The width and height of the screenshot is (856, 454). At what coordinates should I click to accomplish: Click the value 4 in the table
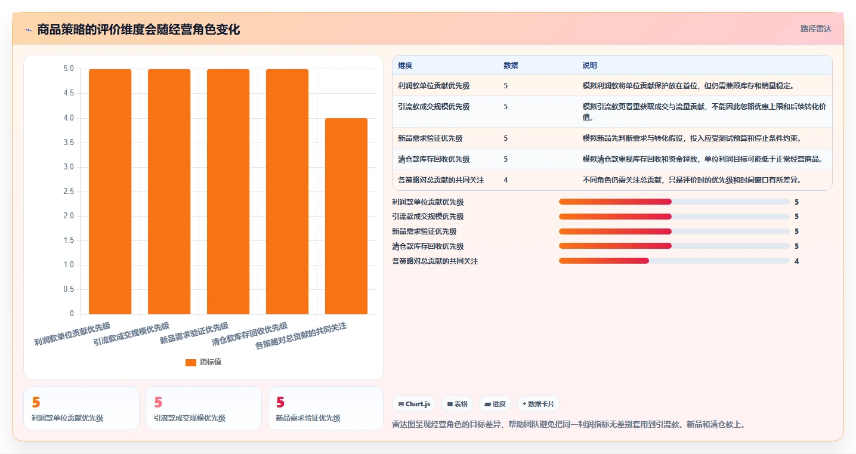coord(506,180)
